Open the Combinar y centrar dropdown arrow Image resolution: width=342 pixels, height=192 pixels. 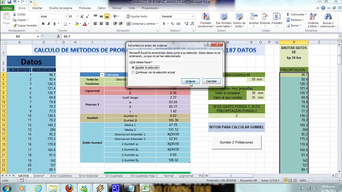(x=157, y=24)
